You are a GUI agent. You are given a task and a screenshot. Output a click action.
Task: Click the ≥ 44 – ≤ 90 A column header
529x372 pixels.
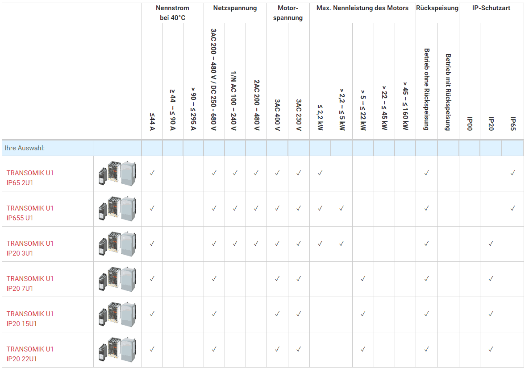[173, 110]
